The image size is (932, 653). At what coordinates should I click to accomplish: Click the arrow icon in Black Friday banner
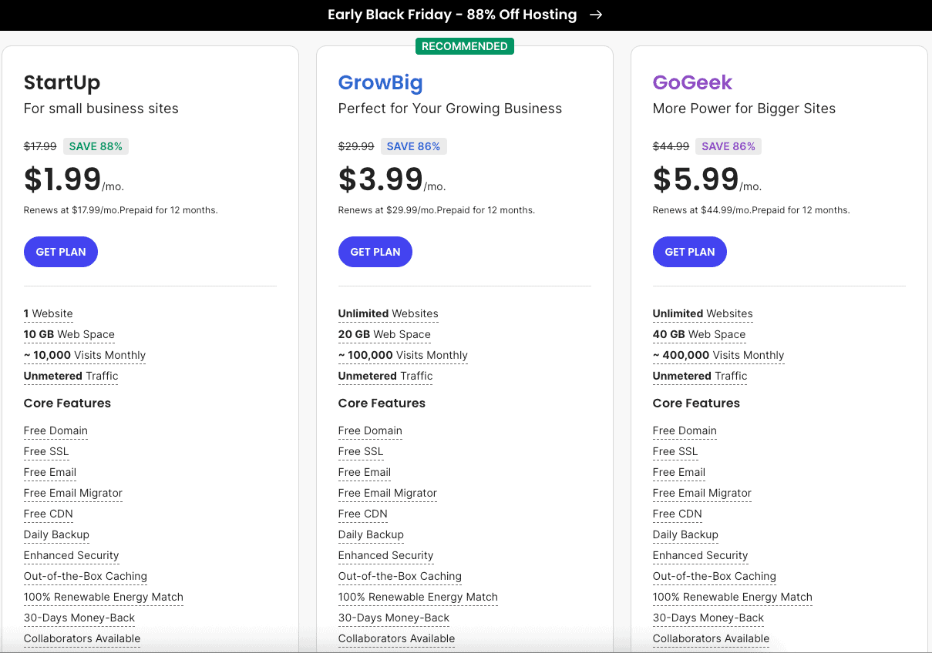pos(595,15)
